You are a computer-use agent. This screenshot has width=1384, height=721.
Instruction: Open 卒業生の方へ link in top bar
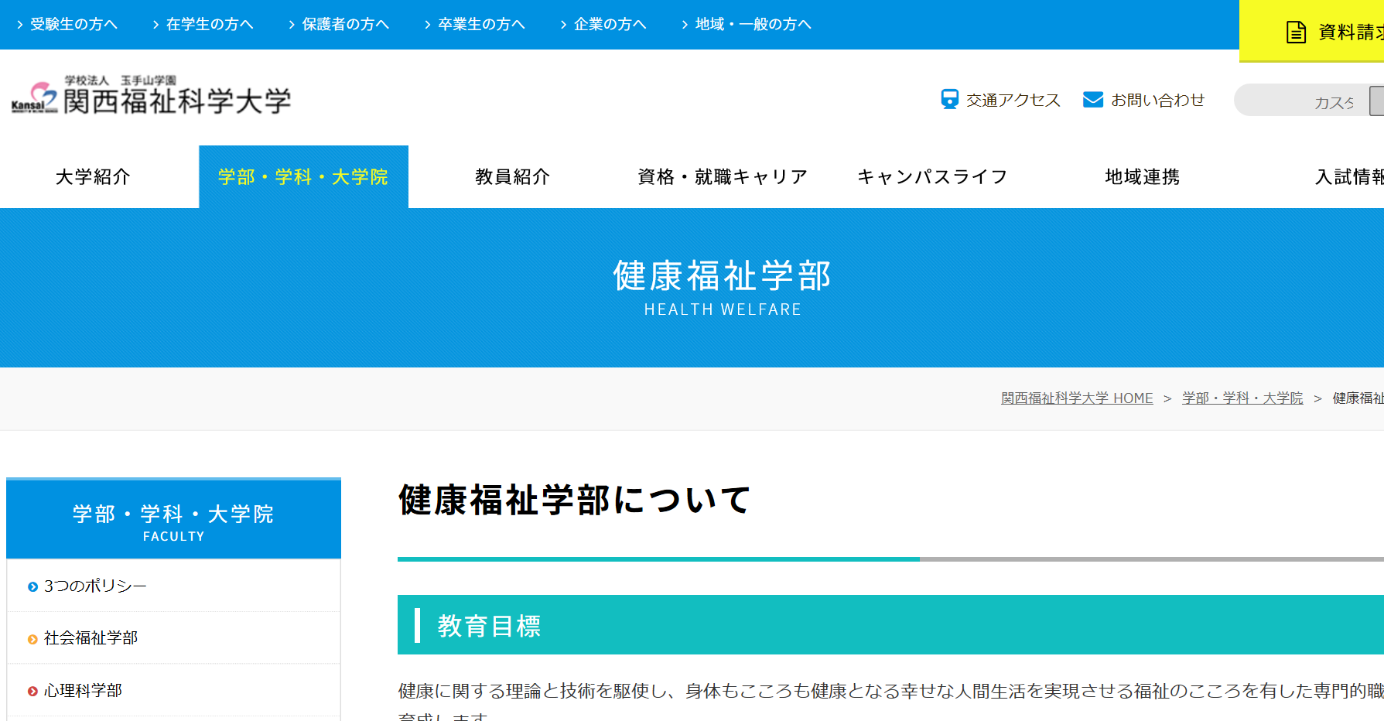click(481, 25)
